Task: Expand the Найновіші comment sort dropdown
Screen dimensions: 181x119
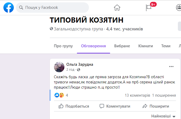Action: click(163, 116)
